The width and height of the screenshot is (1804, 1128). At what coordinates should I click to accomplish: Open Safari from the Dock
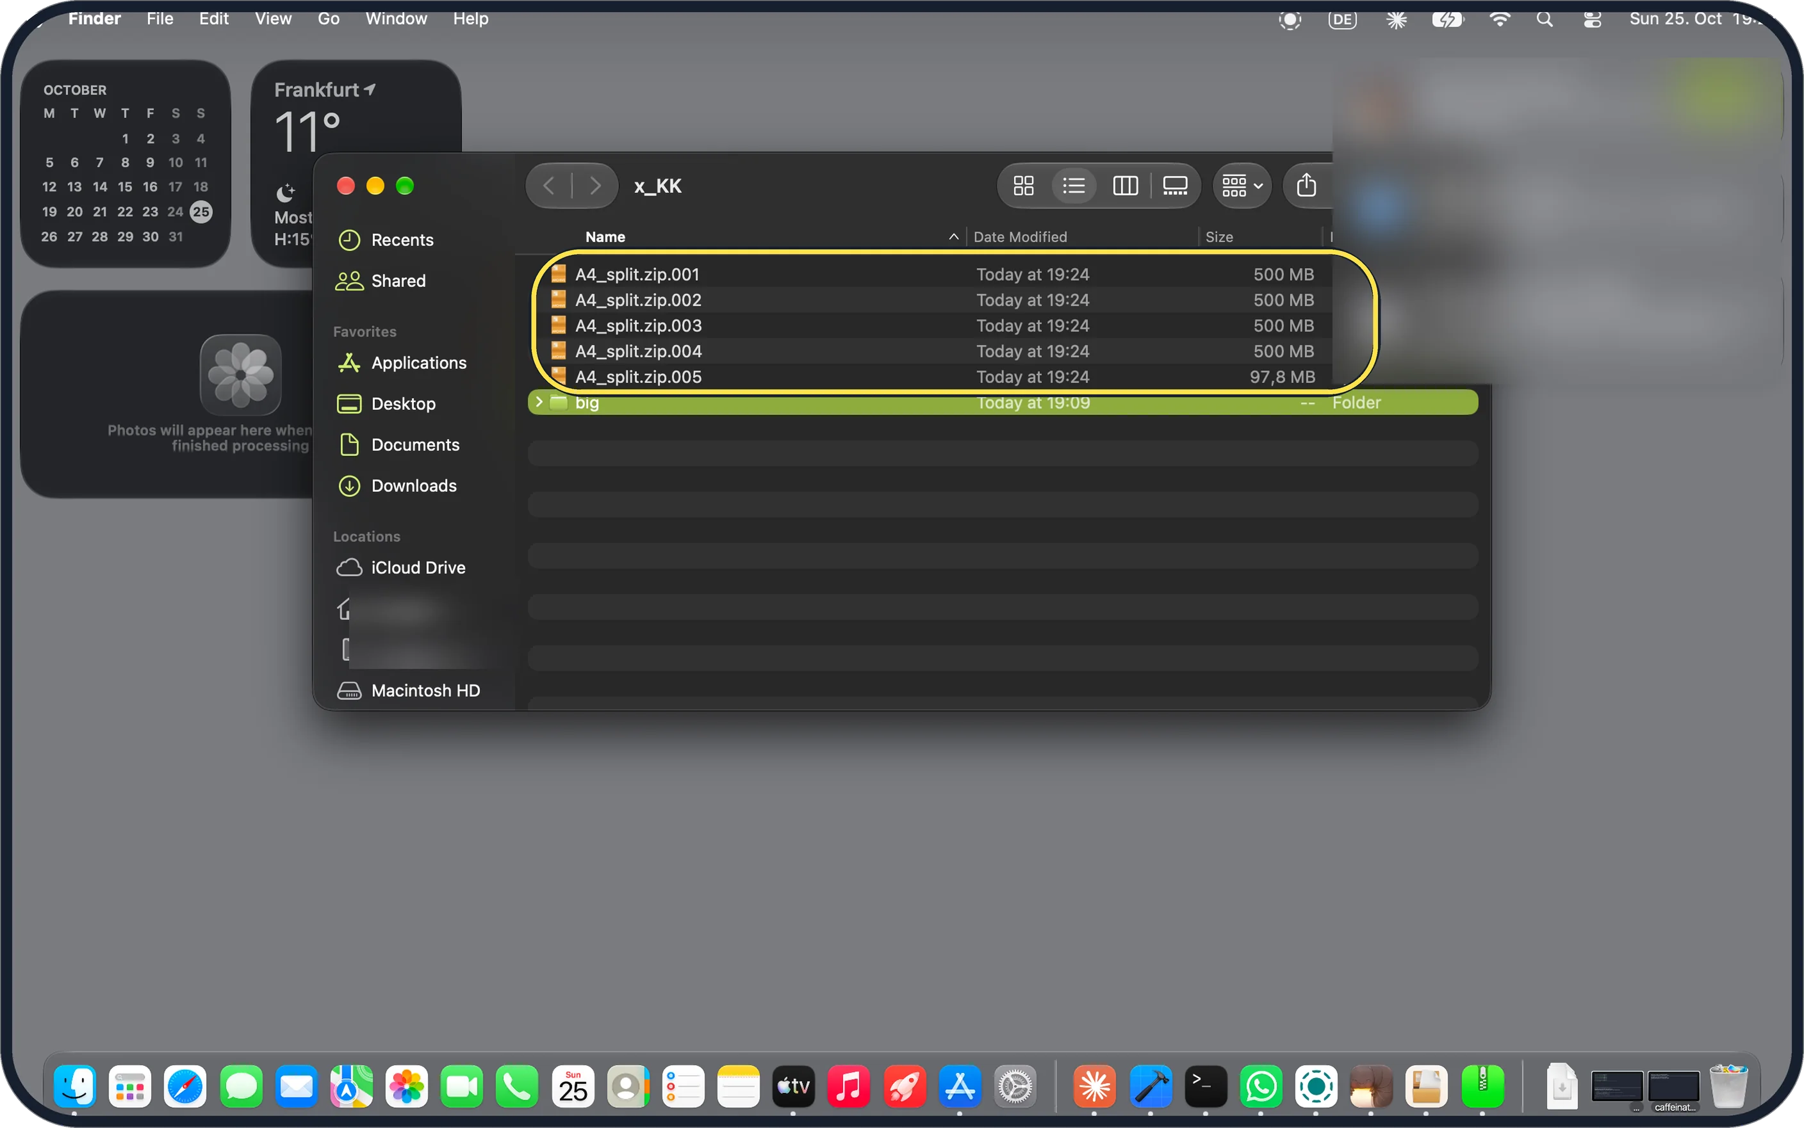(185, 1086)
